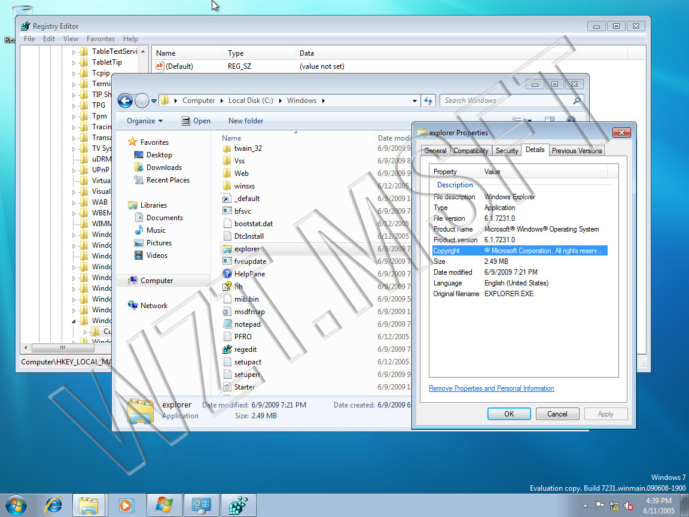The width and height of the screenshot is (689, 517).
Task: Switch to the Compatibility tab
Action: pos(471,151)
